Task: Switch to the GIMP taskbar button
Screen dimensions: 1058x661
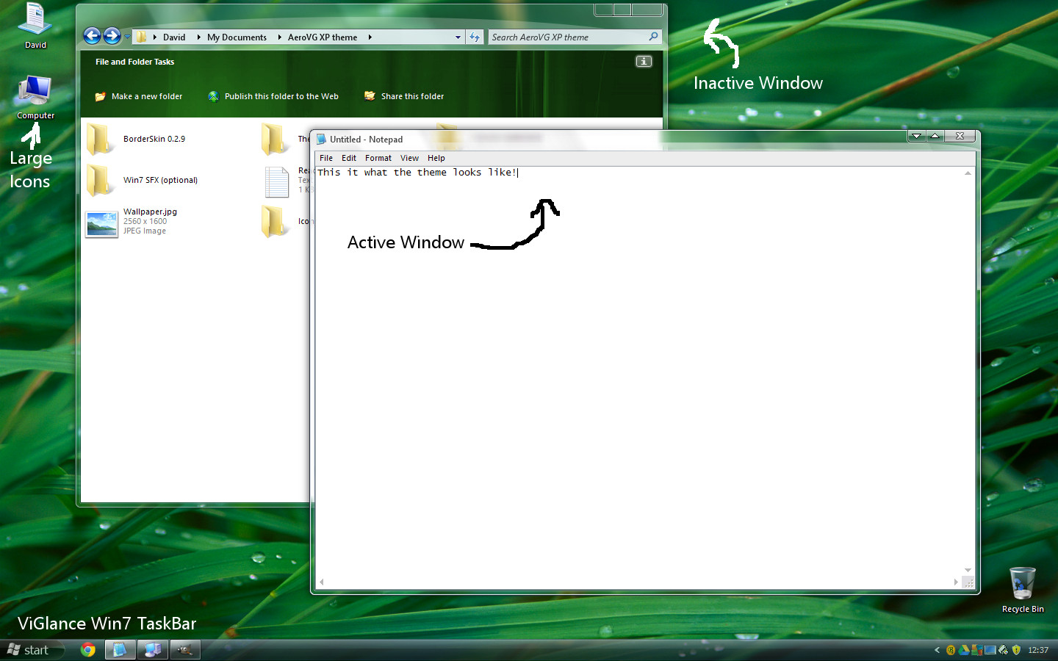Action: click(185, 650)
